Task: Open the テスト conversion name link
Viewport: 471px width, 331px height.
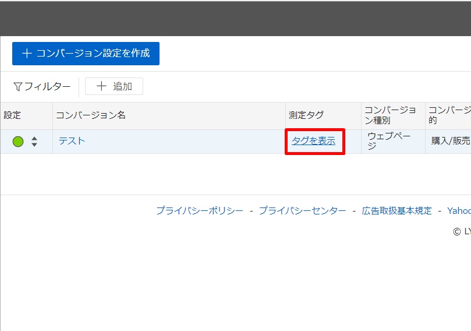Action: pos(72,141)
